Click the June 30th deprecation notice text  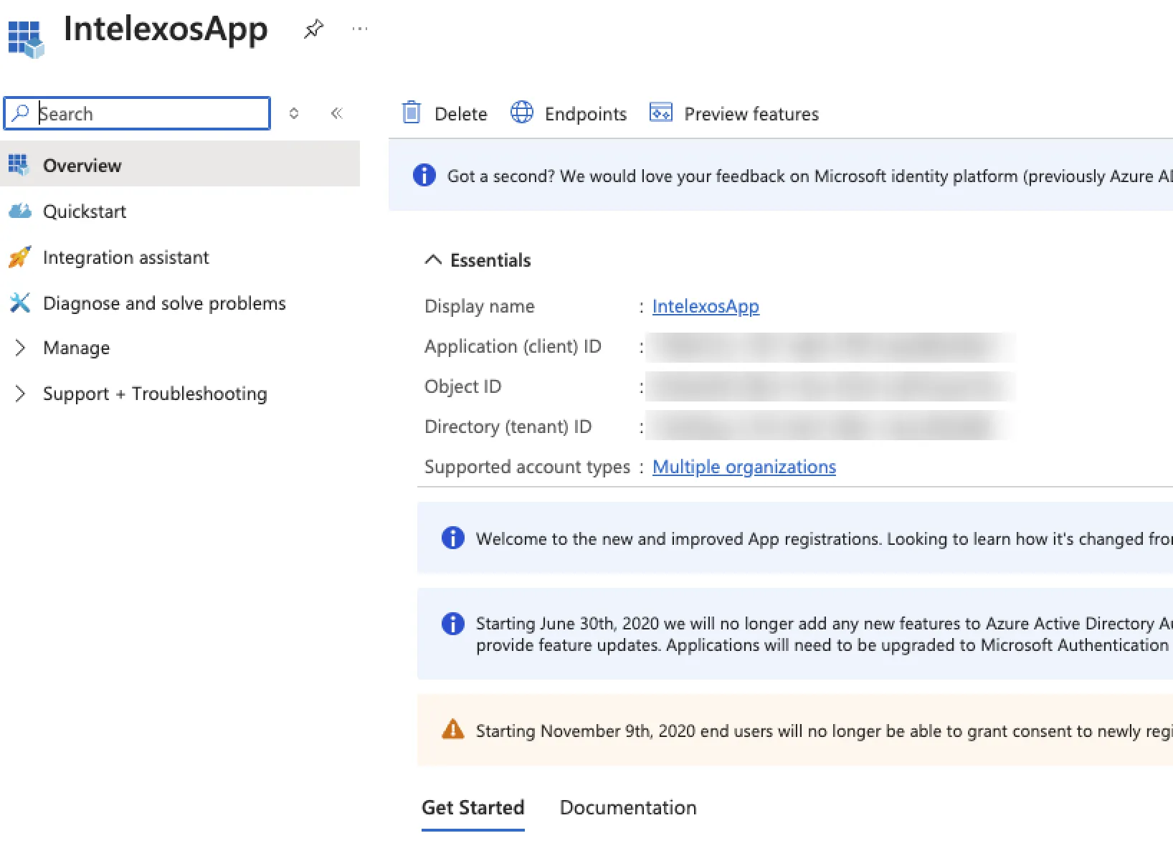825,634
